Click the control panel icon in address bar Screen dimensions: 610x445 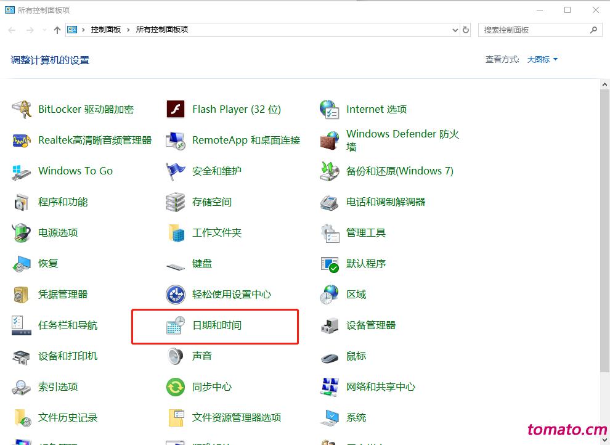(72, 30)
